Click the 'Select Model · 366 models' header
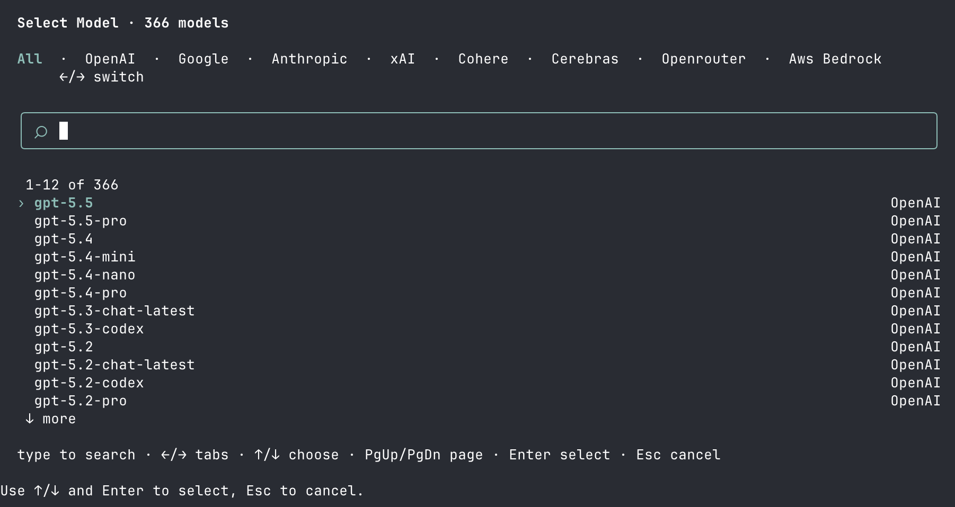Viewport: 955px width, 507px height. tap(123, 23)
